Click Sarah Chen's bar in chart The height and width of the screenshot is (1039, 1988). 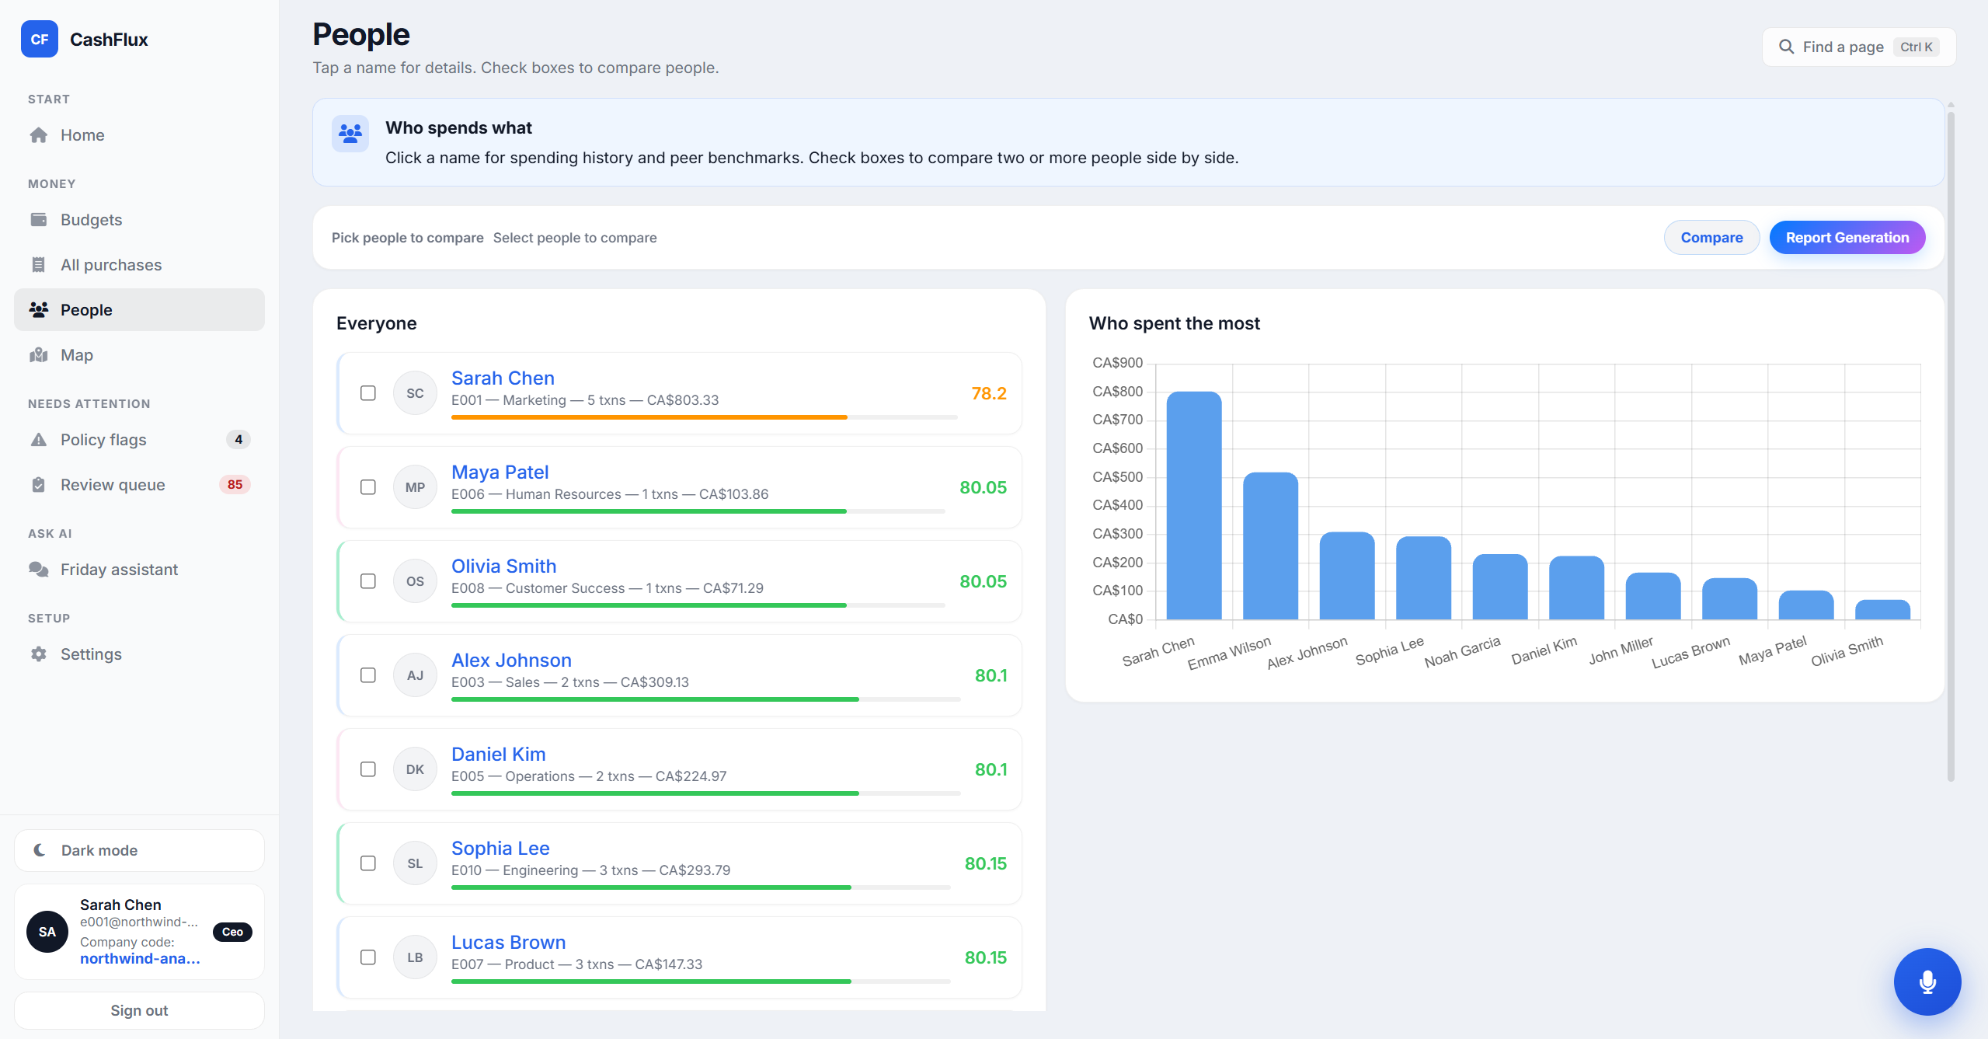click(x=1193, y=506)
